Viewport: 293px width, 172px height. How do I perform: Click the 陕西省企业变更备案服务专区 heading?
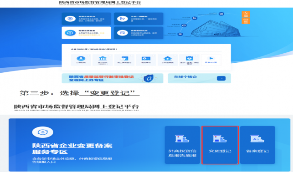pos(72,149)
